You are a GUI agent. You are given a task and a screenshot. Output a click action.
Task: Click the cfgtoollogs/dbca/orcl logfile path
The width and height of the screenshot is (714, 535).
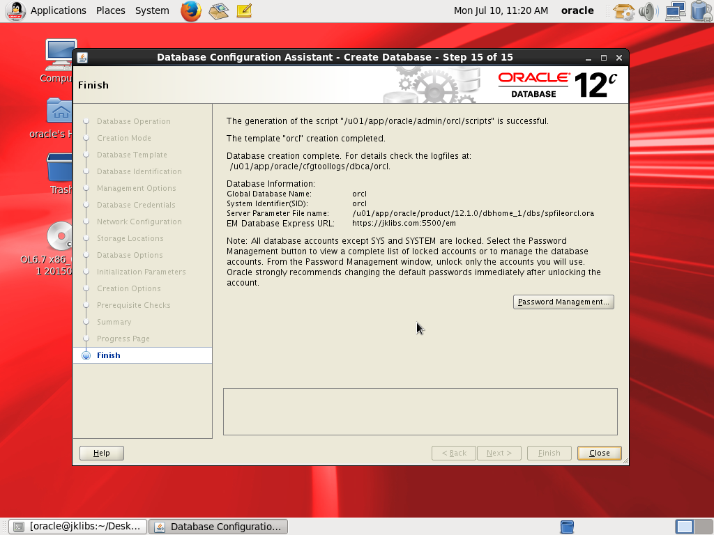click(310, 166)
